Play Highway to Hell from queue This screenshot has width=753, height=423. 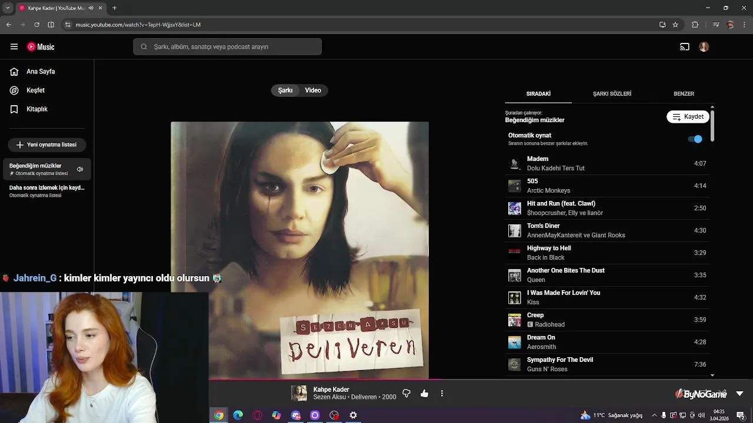(607, 253)
